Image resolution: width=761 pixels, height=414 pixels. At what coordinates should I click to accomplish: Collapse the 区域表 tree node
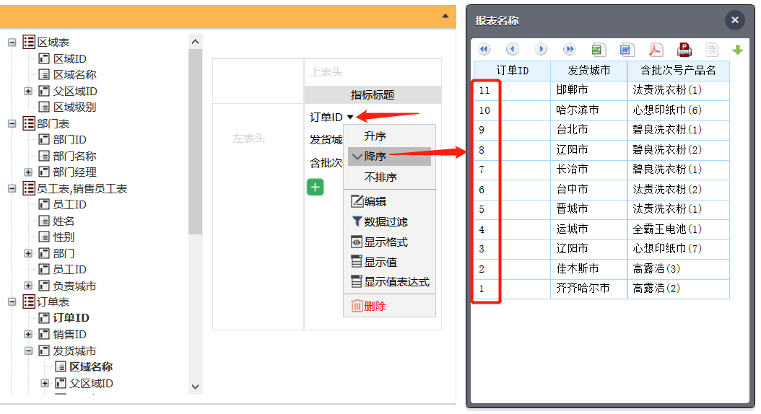point(12,43)
